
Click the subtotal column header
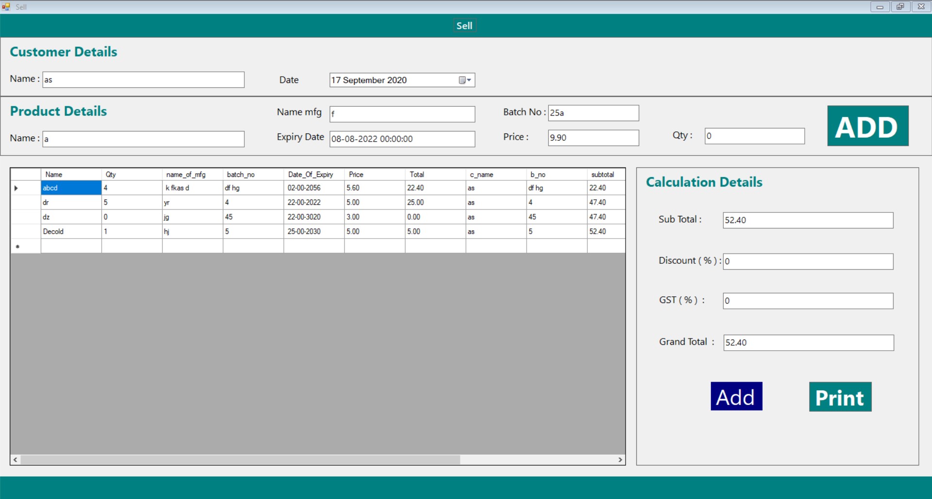(606, 175)
